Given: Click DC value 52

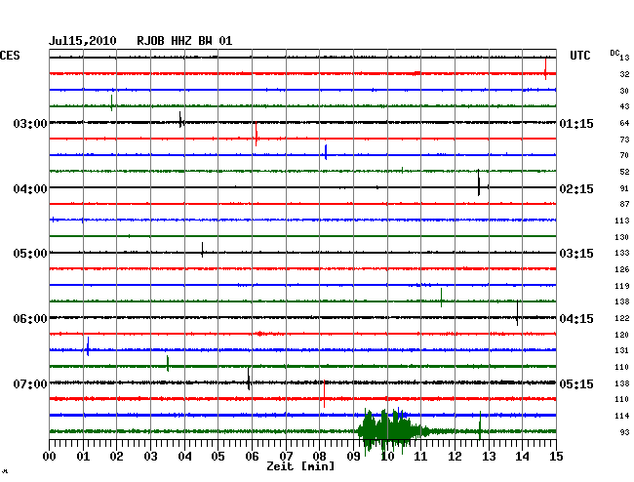Looking at the screenshot, I should (624, 172).
